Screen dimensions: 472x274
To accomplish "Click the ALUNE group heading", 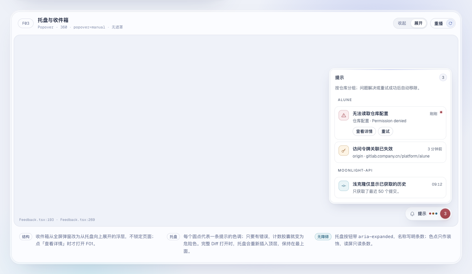I will 345,100.
